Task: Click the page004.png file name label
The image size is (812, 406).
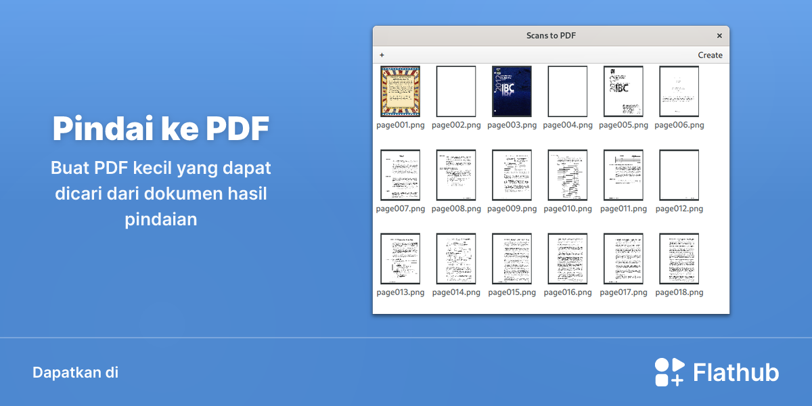Action: pos(568,125)
